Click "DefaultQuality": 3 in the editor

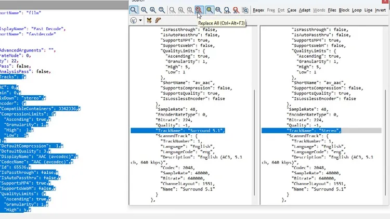[x=25, y=151]
